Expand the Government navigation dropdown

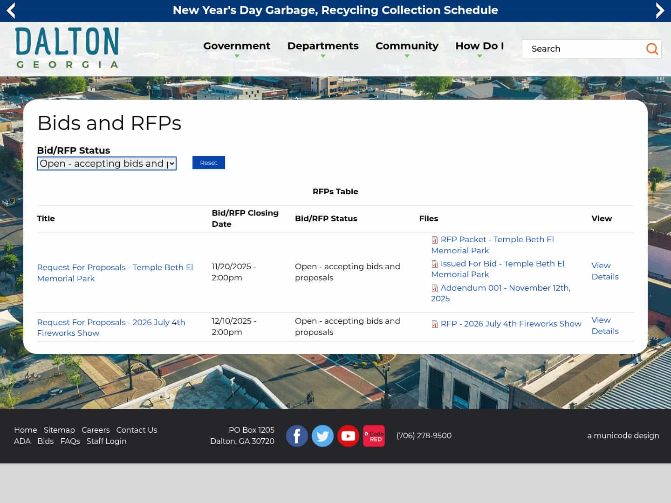point(237,46)
